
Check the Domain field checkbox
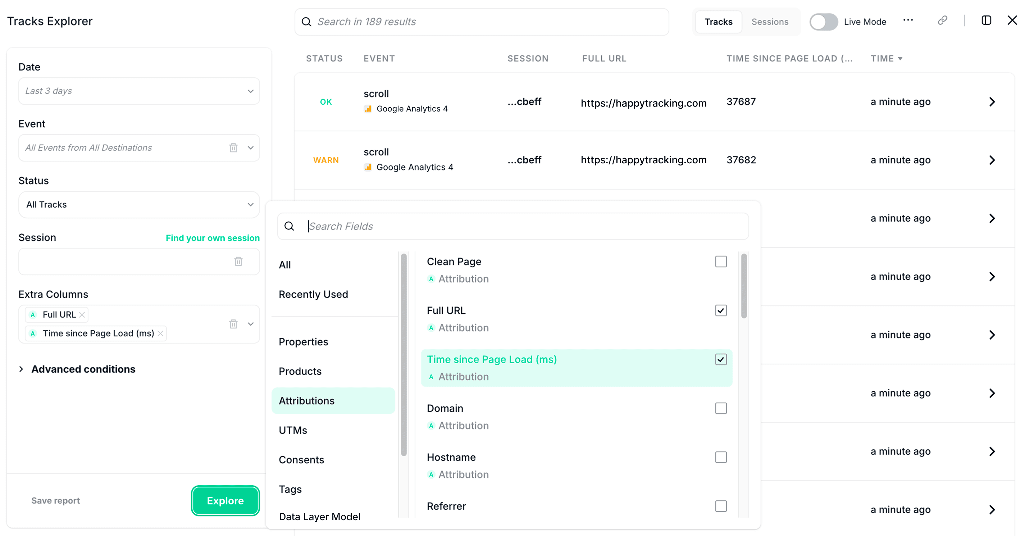(x=721, y=408)
